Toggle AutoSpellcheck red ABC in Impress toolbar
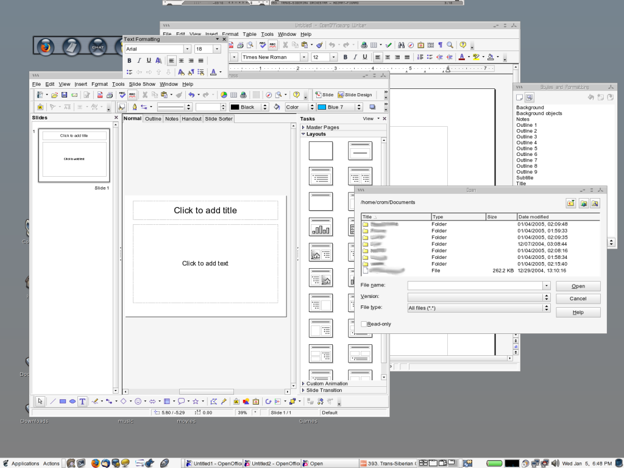The width and height of the screenshot is (624, 468). 132,94
